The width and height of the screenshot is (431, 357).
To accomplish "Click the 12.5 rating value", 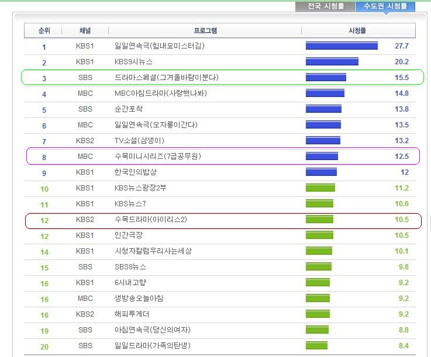I will pyautogui.click(x=402, y=157).
